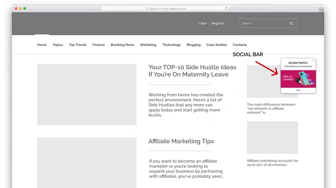Go to the Home menu item

[42, 45]
